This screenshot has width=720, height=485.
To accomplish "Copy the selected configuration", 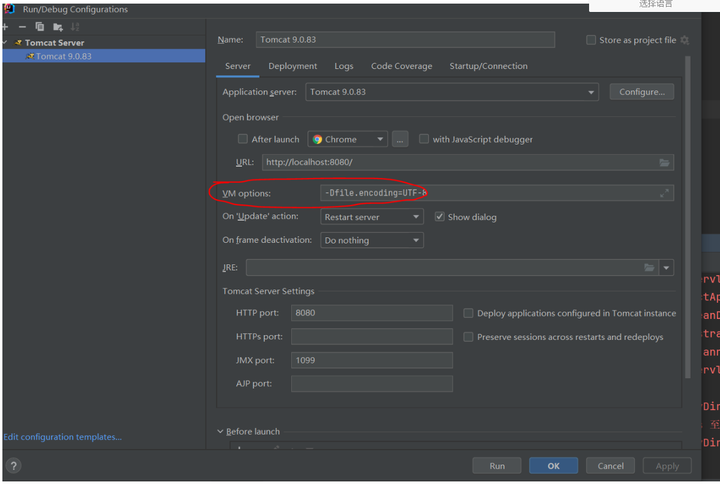I will (40, 27).
